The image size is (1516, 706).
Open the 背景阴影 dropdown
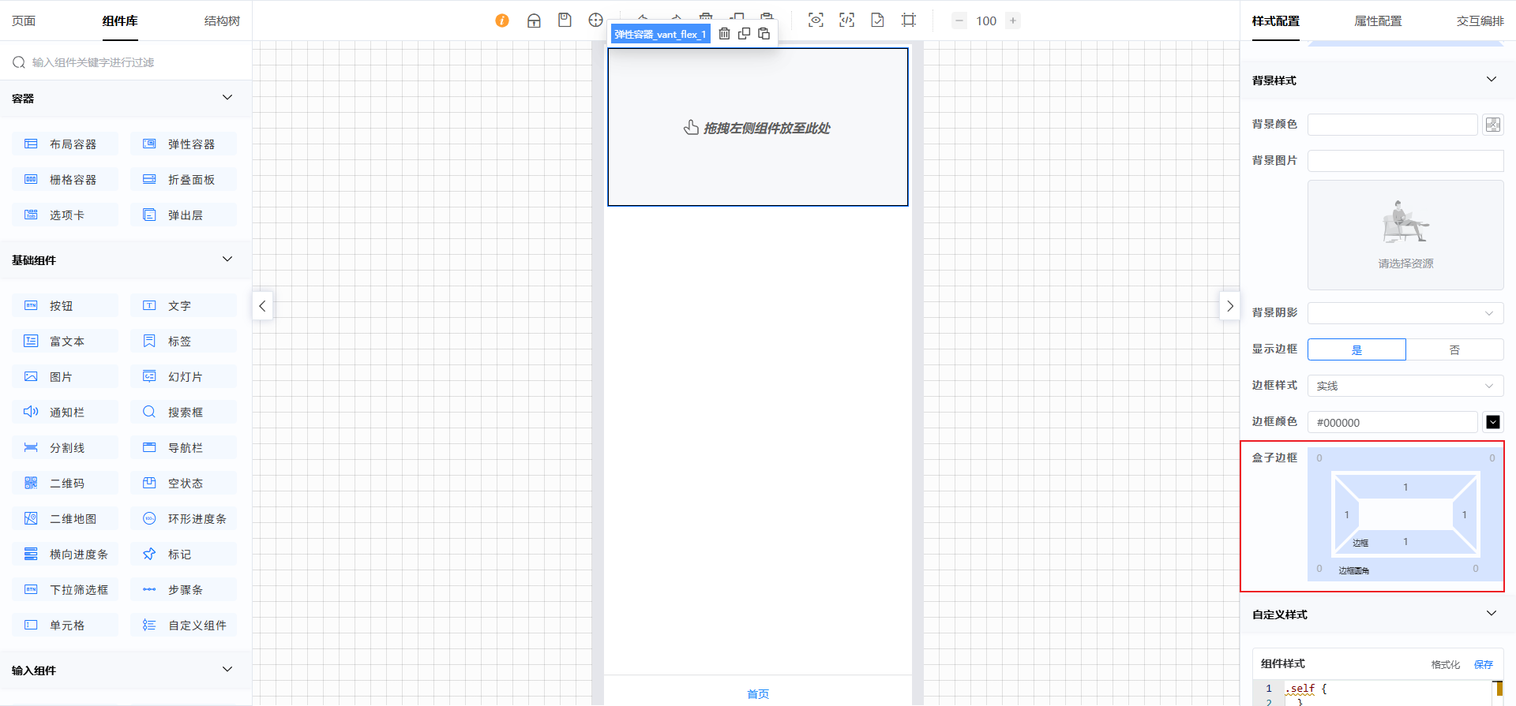point(1405,313)
